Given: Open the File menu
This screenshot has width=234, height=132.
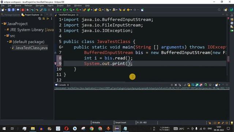Looking at the screenshot, I should pos(3,5).
